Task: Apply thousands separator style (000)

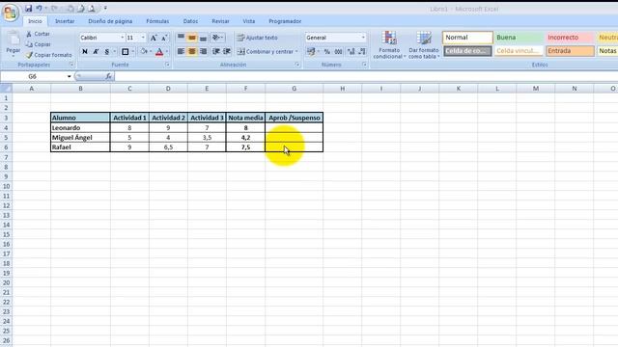Action: click(x=338, y=51)
